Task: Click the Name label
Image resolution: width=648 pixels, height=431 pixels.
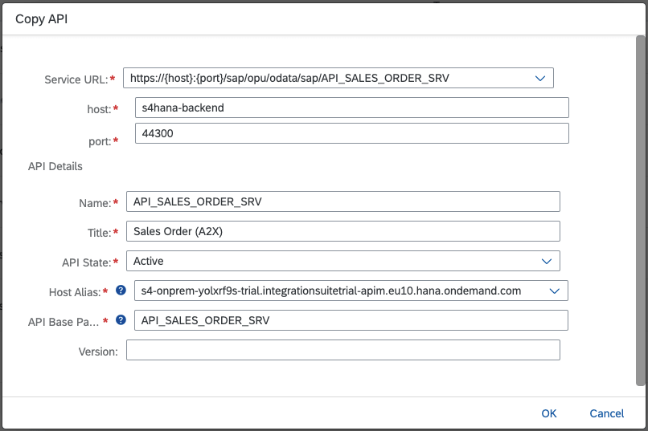Action: point(95,203)
